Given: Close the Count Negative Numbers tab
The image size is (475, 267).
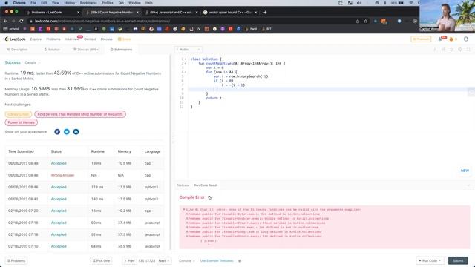Looking at the screenshot, I should [x=137, y=13].
